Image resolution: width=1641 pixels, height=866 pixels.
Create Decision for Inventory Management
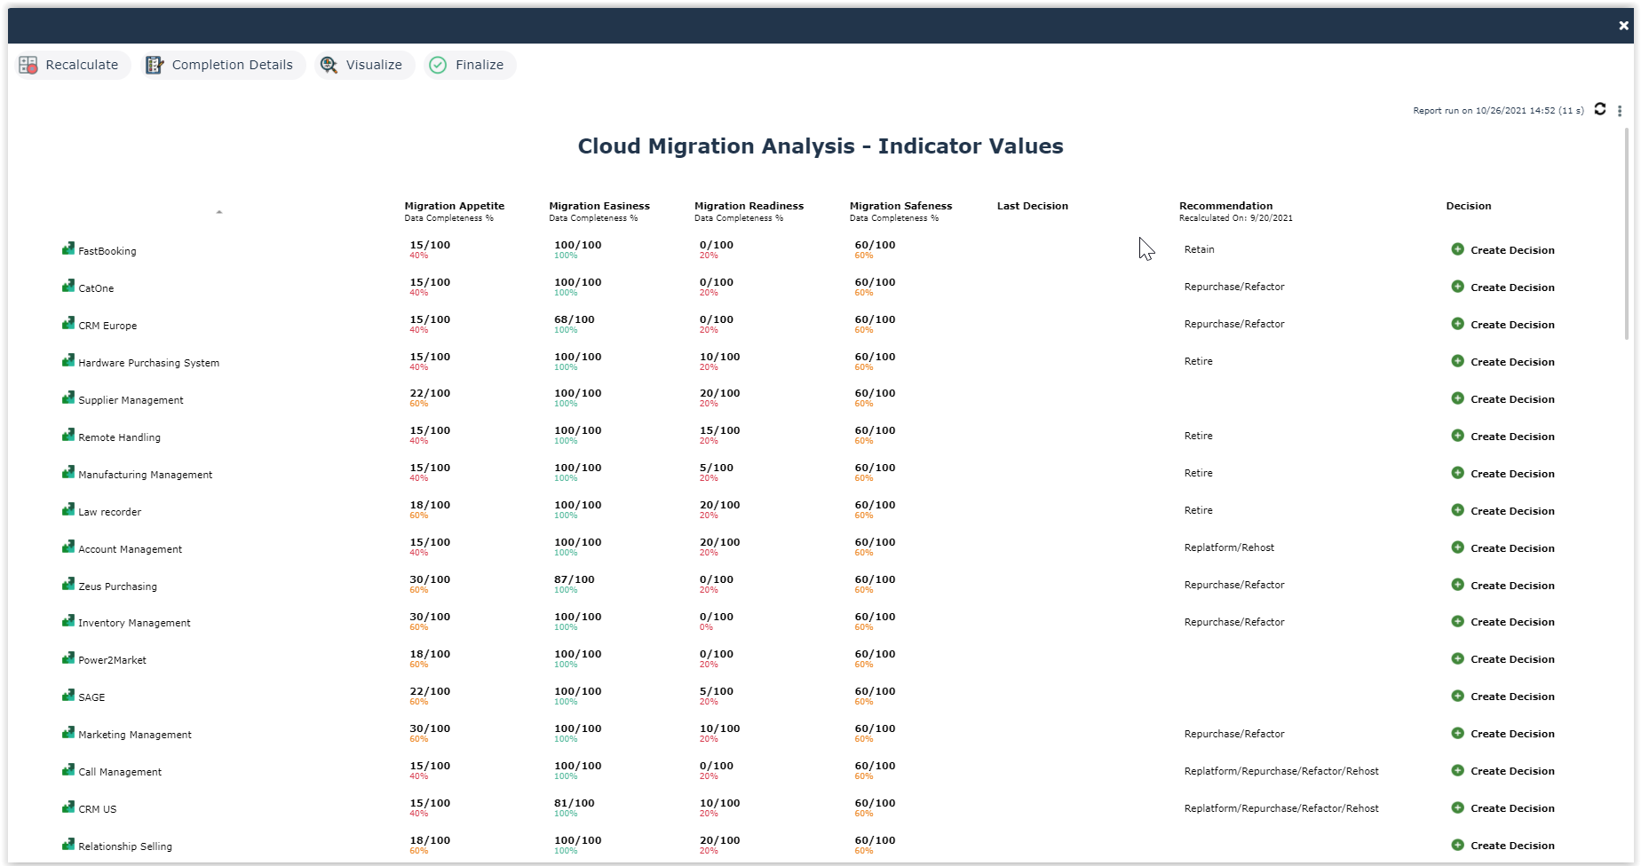click(1503, 622)
